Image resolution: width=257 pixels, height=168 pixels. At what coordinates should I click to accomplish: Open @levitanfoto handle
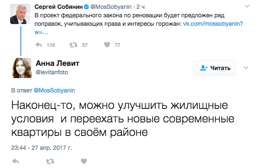point(52,72)
